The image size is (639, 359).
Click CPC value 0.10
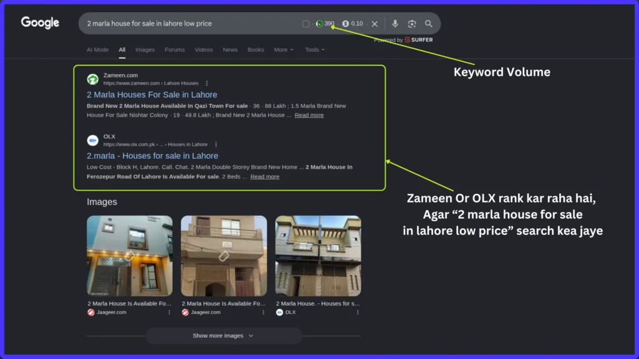(x=356, y=24)
